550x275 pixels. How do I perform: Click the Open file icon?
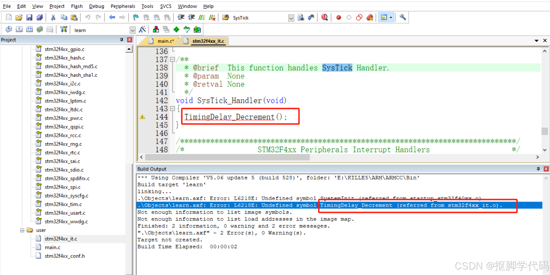(x=19, y=18)
